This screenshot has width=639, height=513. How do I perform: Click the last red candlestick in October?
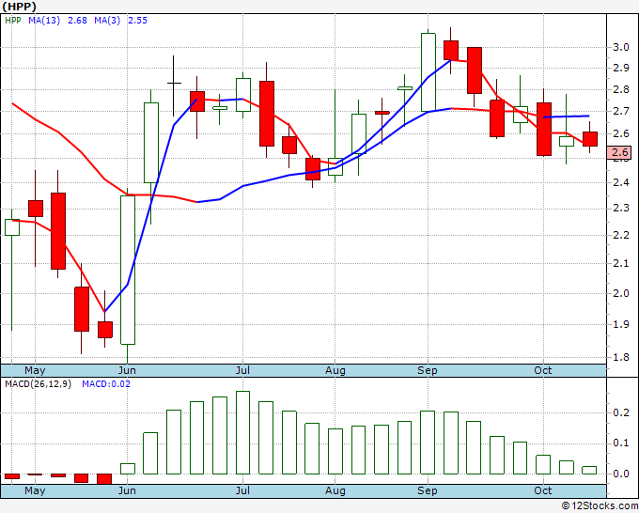coord(590,139)
